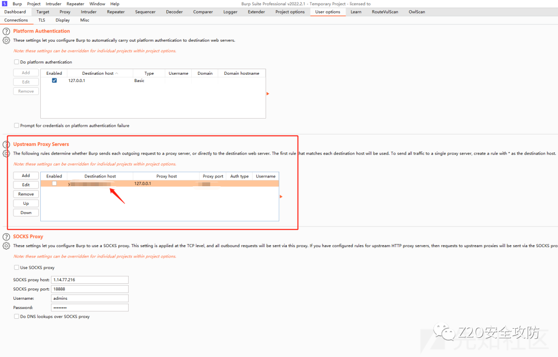
Task: Select the Decoder tab
Action: point(175,12)
